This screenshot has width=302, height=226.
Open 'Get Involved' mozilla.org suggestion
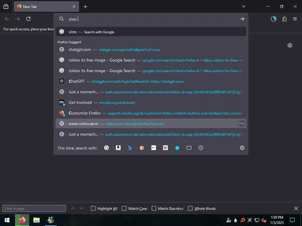(x=151, y=102)
